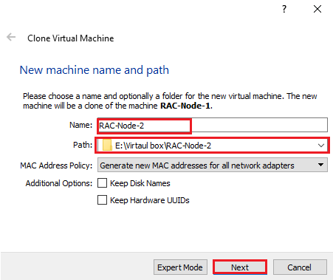Cancel the clone wizard
Viewport: 333px width, 280px height.
pyautogui.click(x=300, y=267)
